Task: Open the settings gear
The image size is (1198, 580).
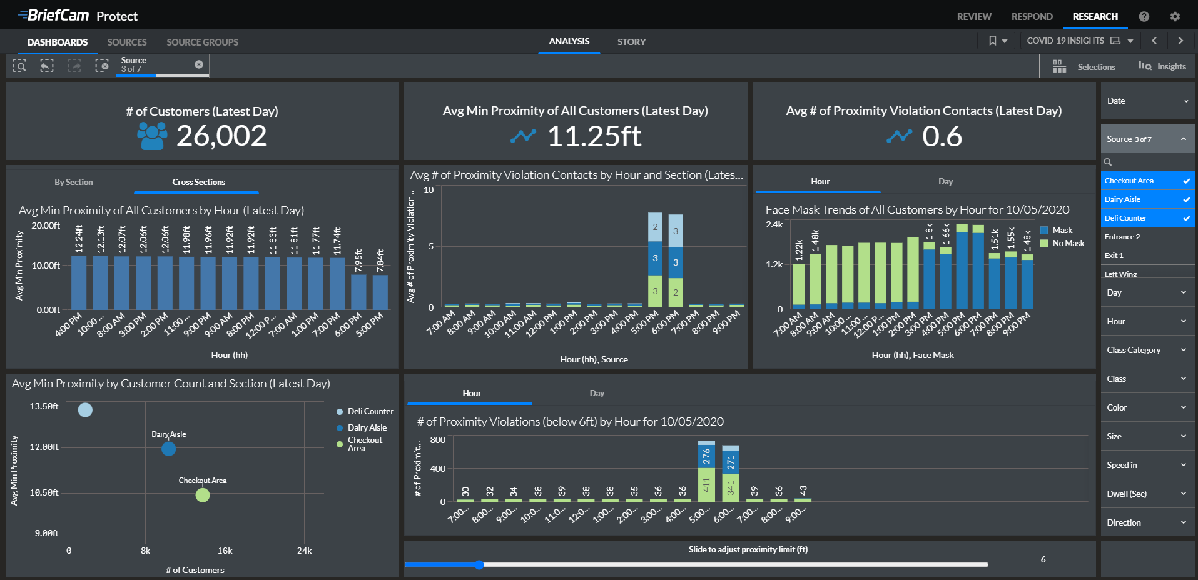Action: [1175, 17]
